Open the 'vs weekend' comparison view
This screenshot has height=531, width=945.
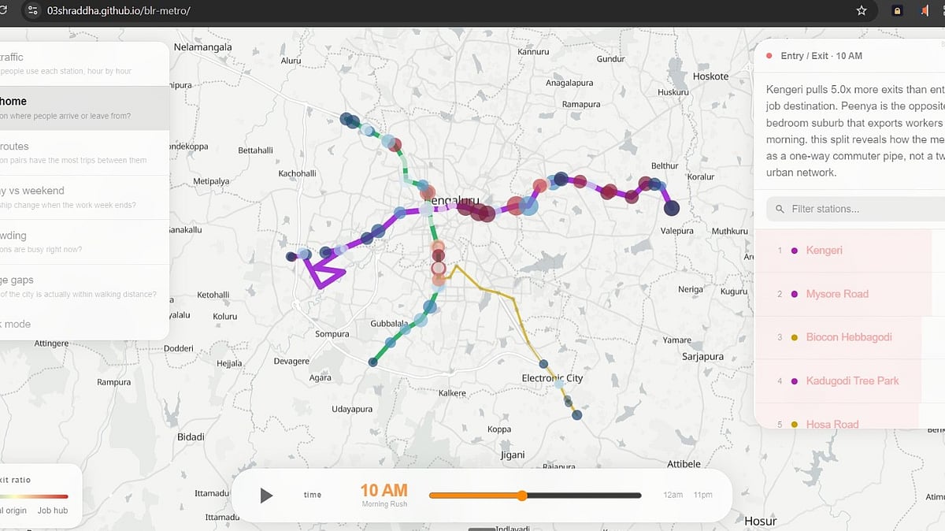(x=84, y=197)
